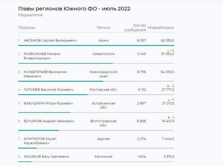Click the 62 539,0 MediaIndex value
Image resolution: width=223 pixels, height=166 pixels.
(167, 40)
